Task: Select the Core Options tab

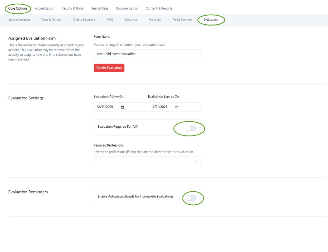Action: click(18, 8)
